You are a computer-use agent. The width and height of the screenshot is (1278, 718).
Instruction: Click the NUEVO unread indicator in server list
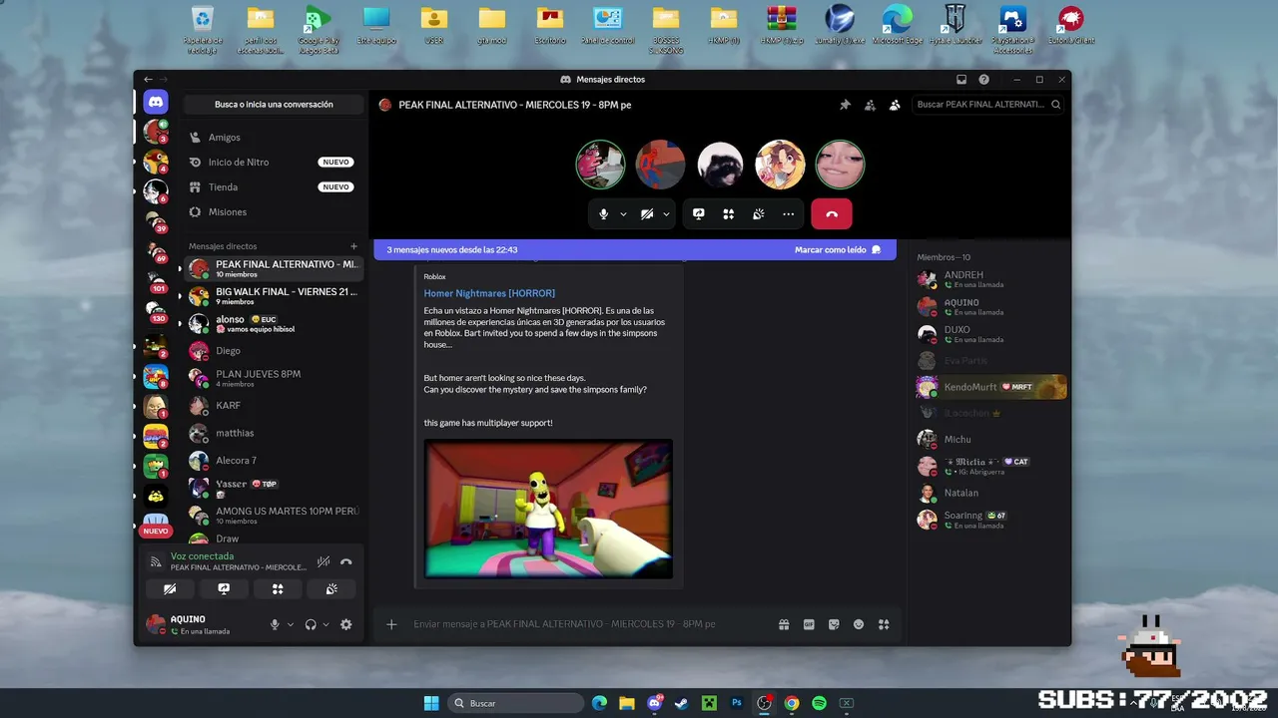coord(156,532)
